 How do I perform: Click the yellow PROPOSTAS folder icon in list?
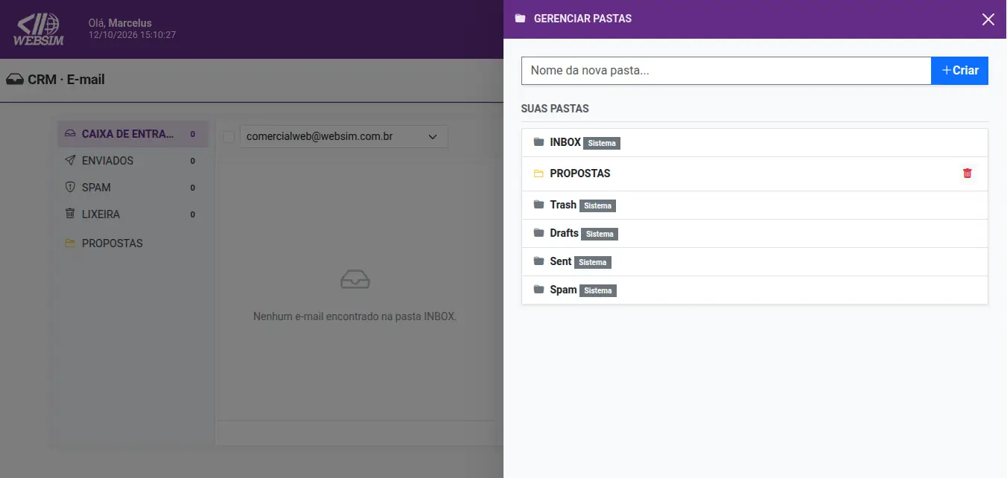click(x=539, y=173)
